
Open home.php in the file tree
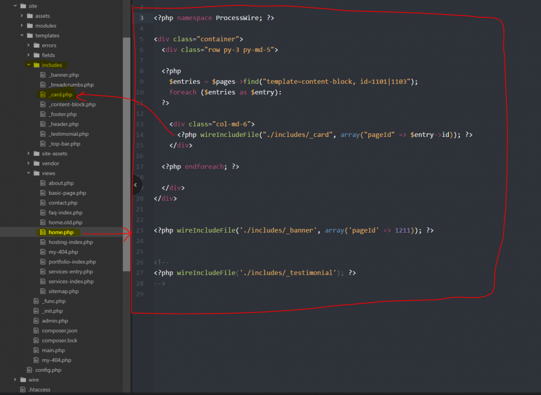point(61,232)
